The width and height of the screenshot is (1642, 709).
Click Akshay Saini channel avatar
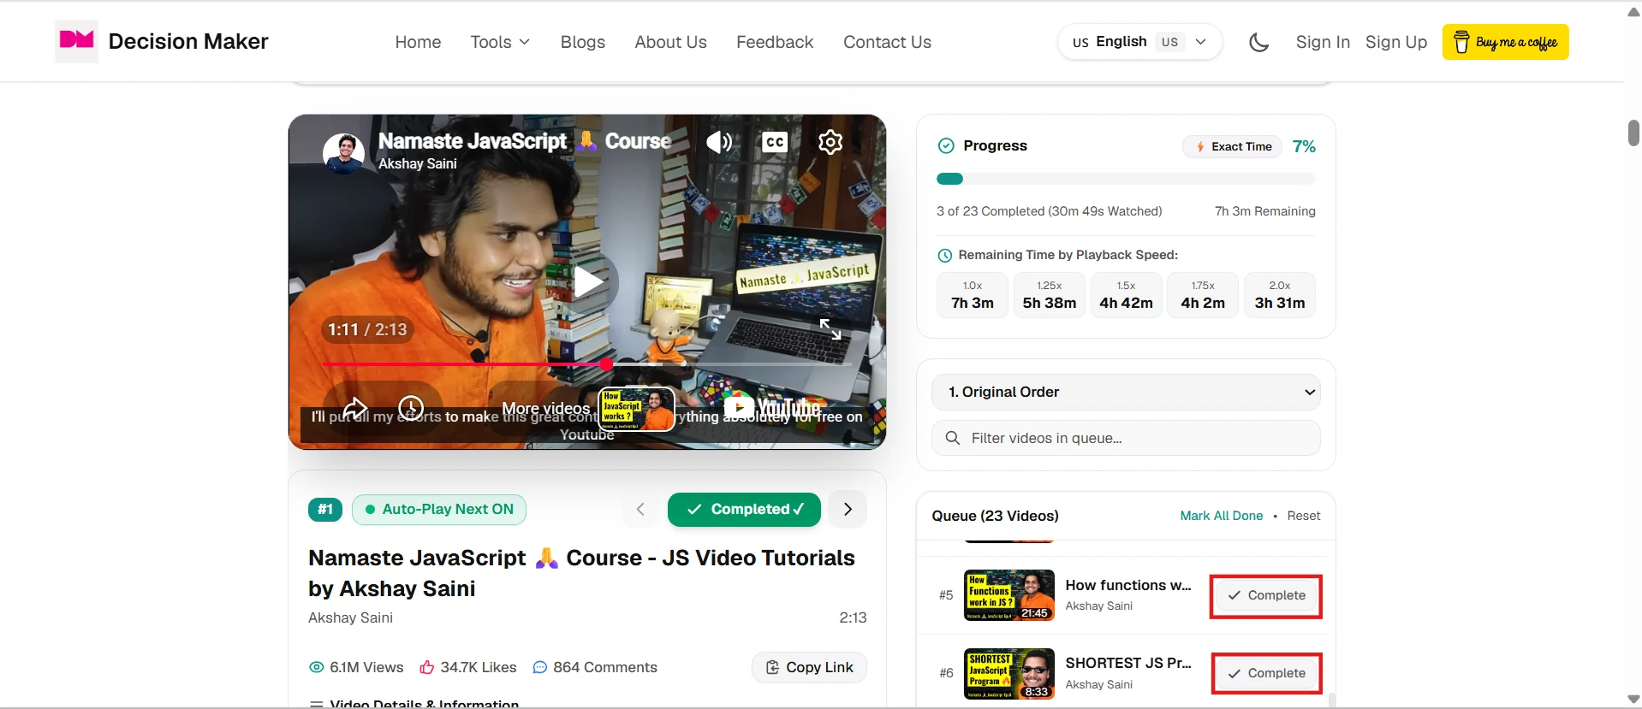(x=343, y=152)
